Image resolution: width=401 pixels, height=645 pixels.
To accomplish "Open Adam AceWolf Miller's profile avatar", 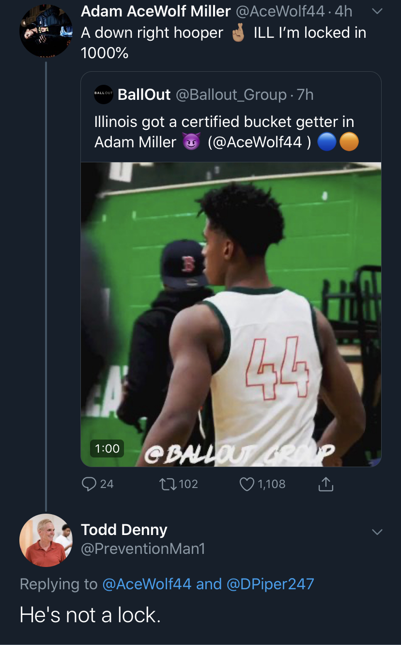I will coord(46,31).
